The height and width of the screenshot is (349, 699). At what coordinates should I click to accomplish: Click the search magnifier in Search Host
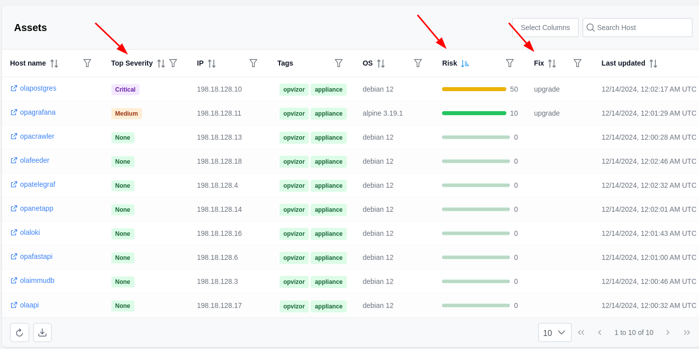(591, 28)
